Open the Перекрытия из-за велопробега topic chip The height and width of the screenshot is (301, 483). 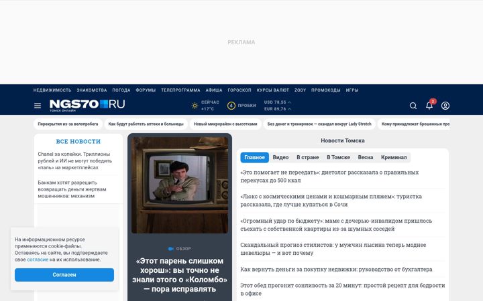click(68, 124)
